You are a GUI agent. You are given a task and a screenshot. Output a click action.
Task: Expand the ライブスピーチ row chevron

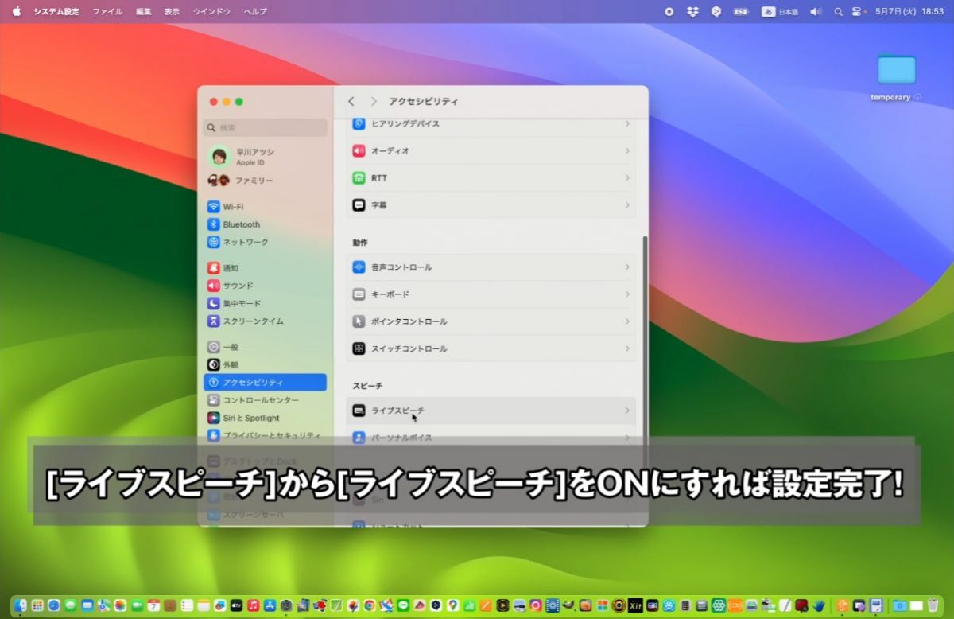(627, 411)
